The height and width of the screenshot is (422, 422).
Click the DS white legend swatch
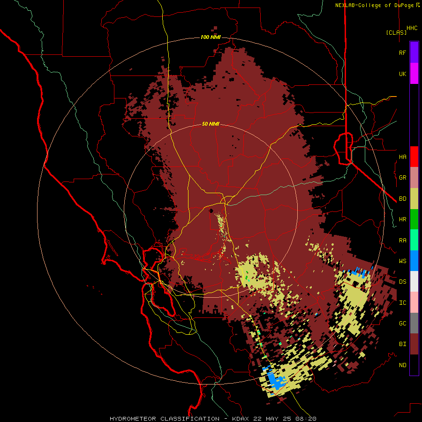tap(414, 281)
